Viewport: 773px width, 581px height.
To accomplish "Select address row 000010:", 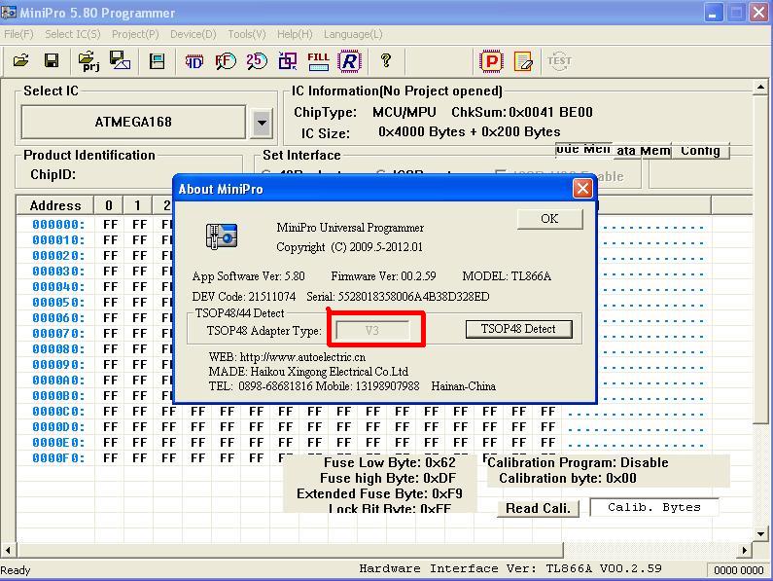I will (58, 240).
